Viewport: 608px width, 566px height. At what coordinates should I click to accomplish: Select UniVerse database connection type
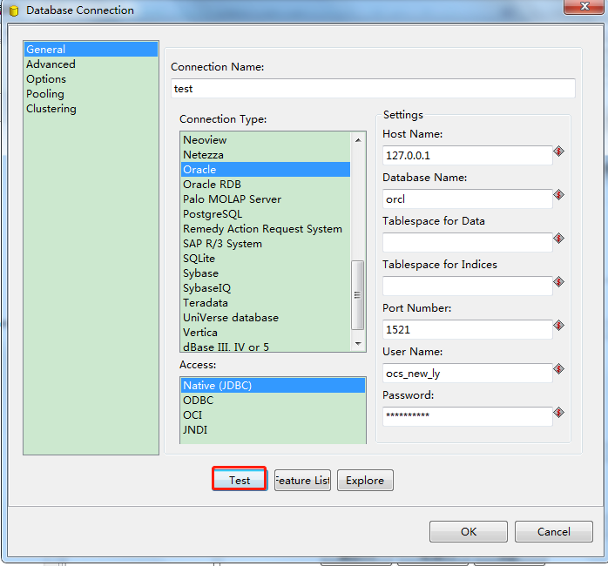pyautogui.click(x=266, y=318)
